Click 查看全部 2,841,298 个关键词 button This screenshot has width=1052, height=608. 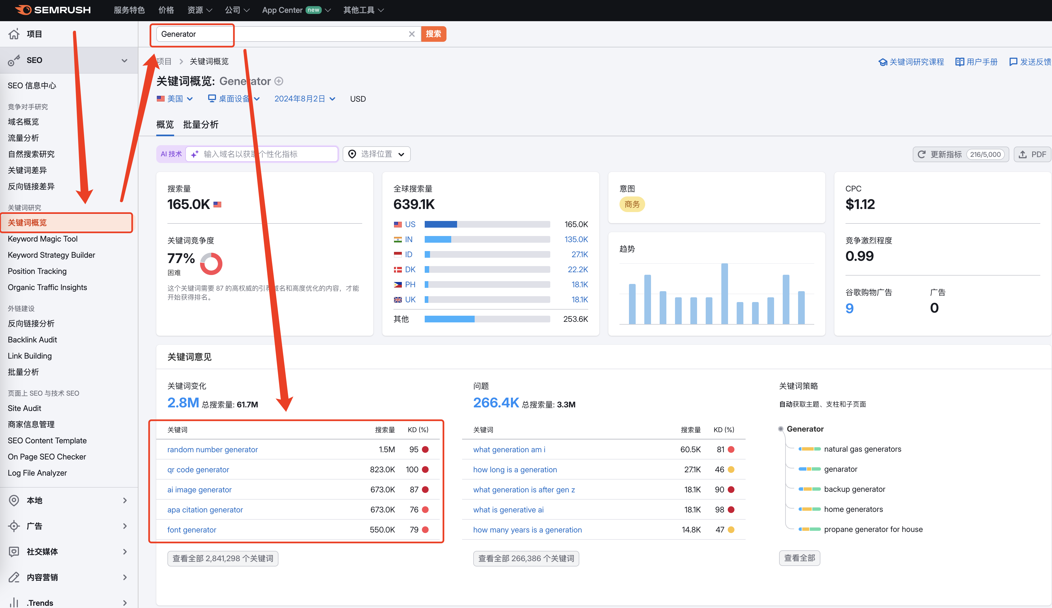223,558
